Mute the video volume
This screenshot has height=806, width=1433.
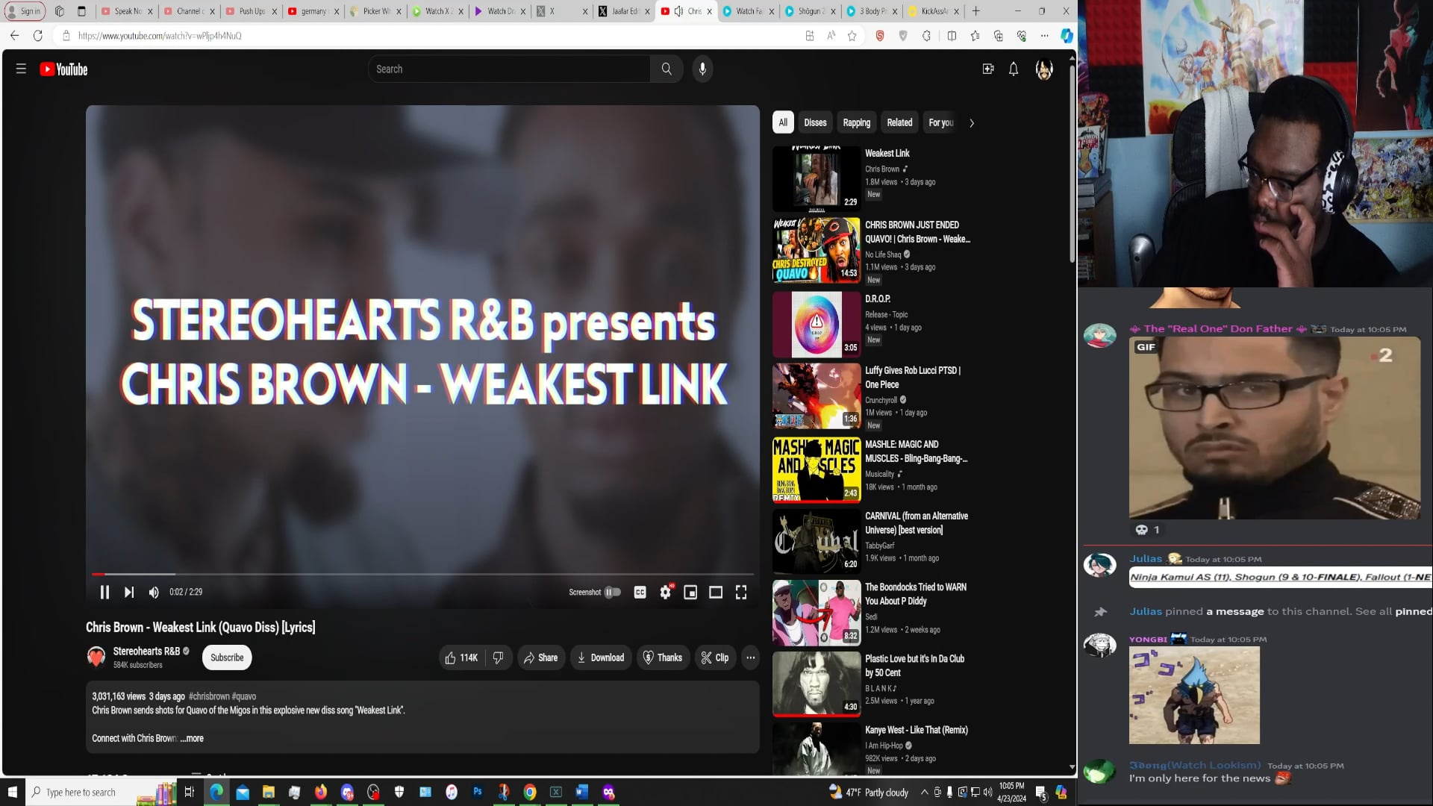point(154,592)
